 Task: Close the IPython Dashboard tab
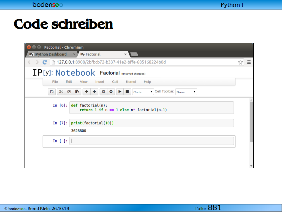click(74, 54)
